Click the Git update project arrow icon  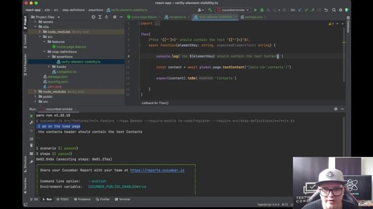[x=300, y=10]
